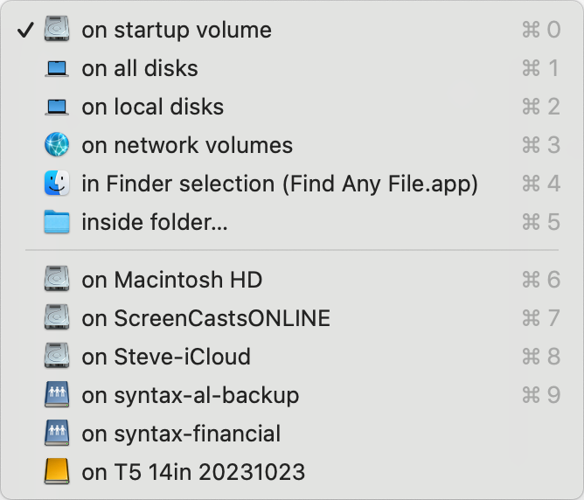Click the laptop icon beside all disks
The width and height of the screenshot is (584, 500).
click(x=57, y=68)
